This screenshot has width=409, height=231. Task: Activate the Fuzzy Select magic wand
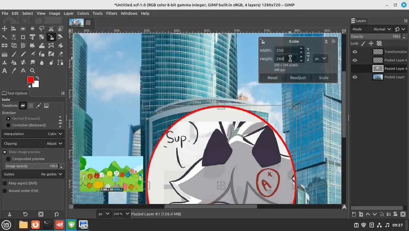[5, 37]
